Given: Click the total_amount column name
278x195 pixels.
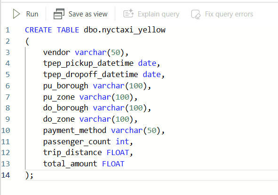Looking at the screenshot, I should tap(70, 164).
